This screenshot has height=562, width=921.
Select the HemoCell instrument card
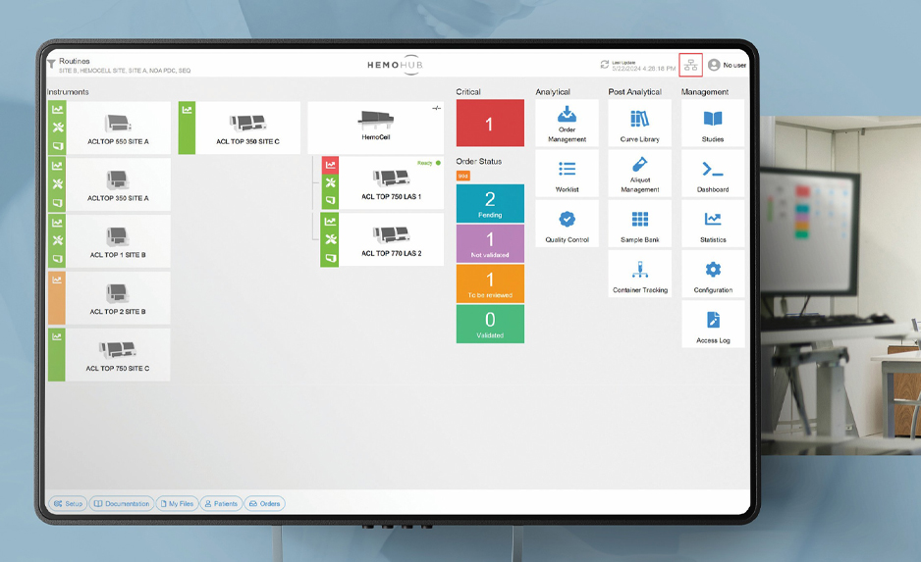375,128
